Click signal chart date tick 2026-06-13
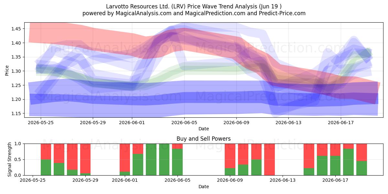This screenshot has height=194, width=388. point(283,180)
